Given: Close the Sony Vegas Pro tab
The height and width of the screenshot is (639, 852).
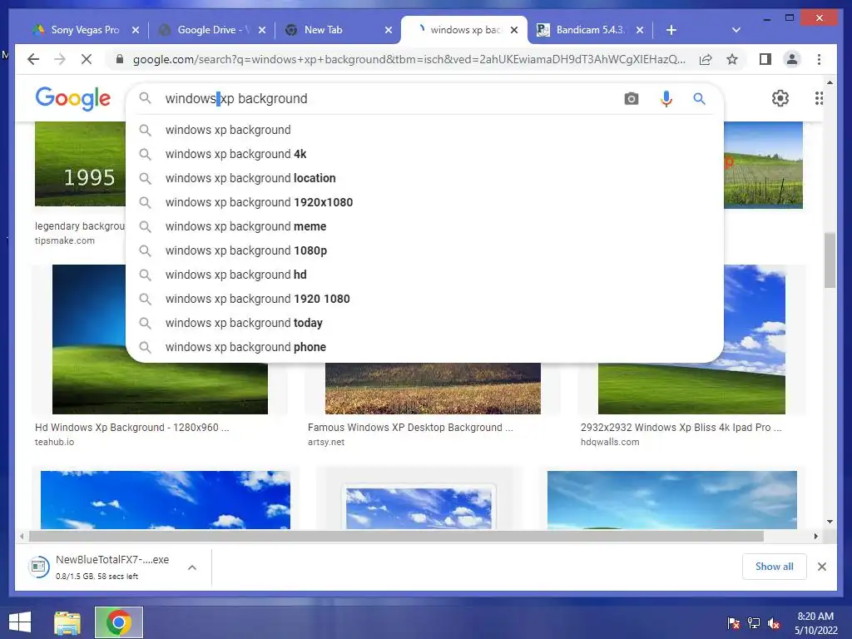Looking at the screenshot, I should click(x=136, y=30).
